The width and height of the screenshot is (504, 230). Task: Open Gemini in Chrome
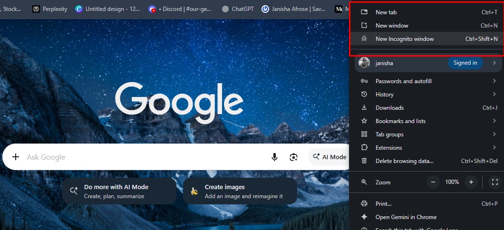pos(426,217)
